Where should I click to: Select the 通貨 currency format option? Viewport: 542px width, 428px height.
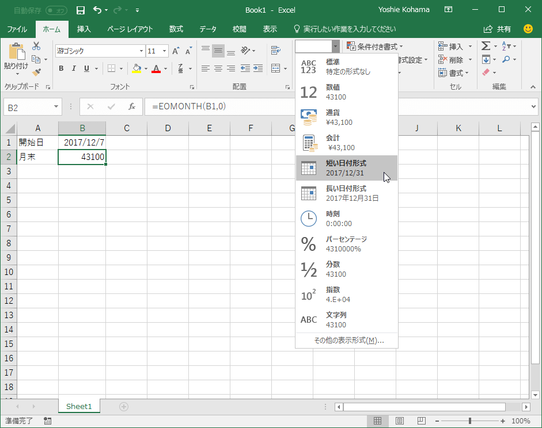click(x=347, y=117)
